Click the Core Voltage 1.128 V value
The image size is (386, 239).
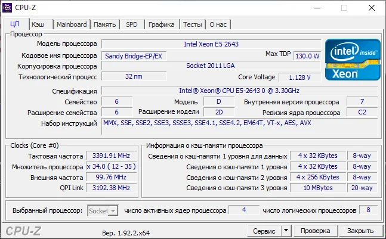(x=300, y=77)
